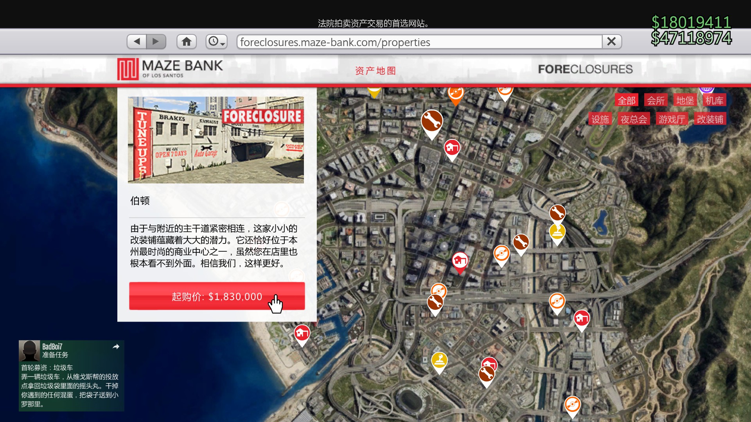Select the yellow joystick marker beneath a wrench marker
The height and width of the screenshot is (422, 751).
tap(557, 233)
